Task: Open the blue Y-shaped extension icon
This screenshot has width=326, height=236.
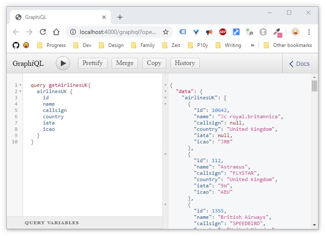Action: pos(196,32)
